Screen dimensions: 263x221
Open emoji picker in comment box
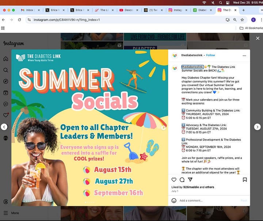174,201
